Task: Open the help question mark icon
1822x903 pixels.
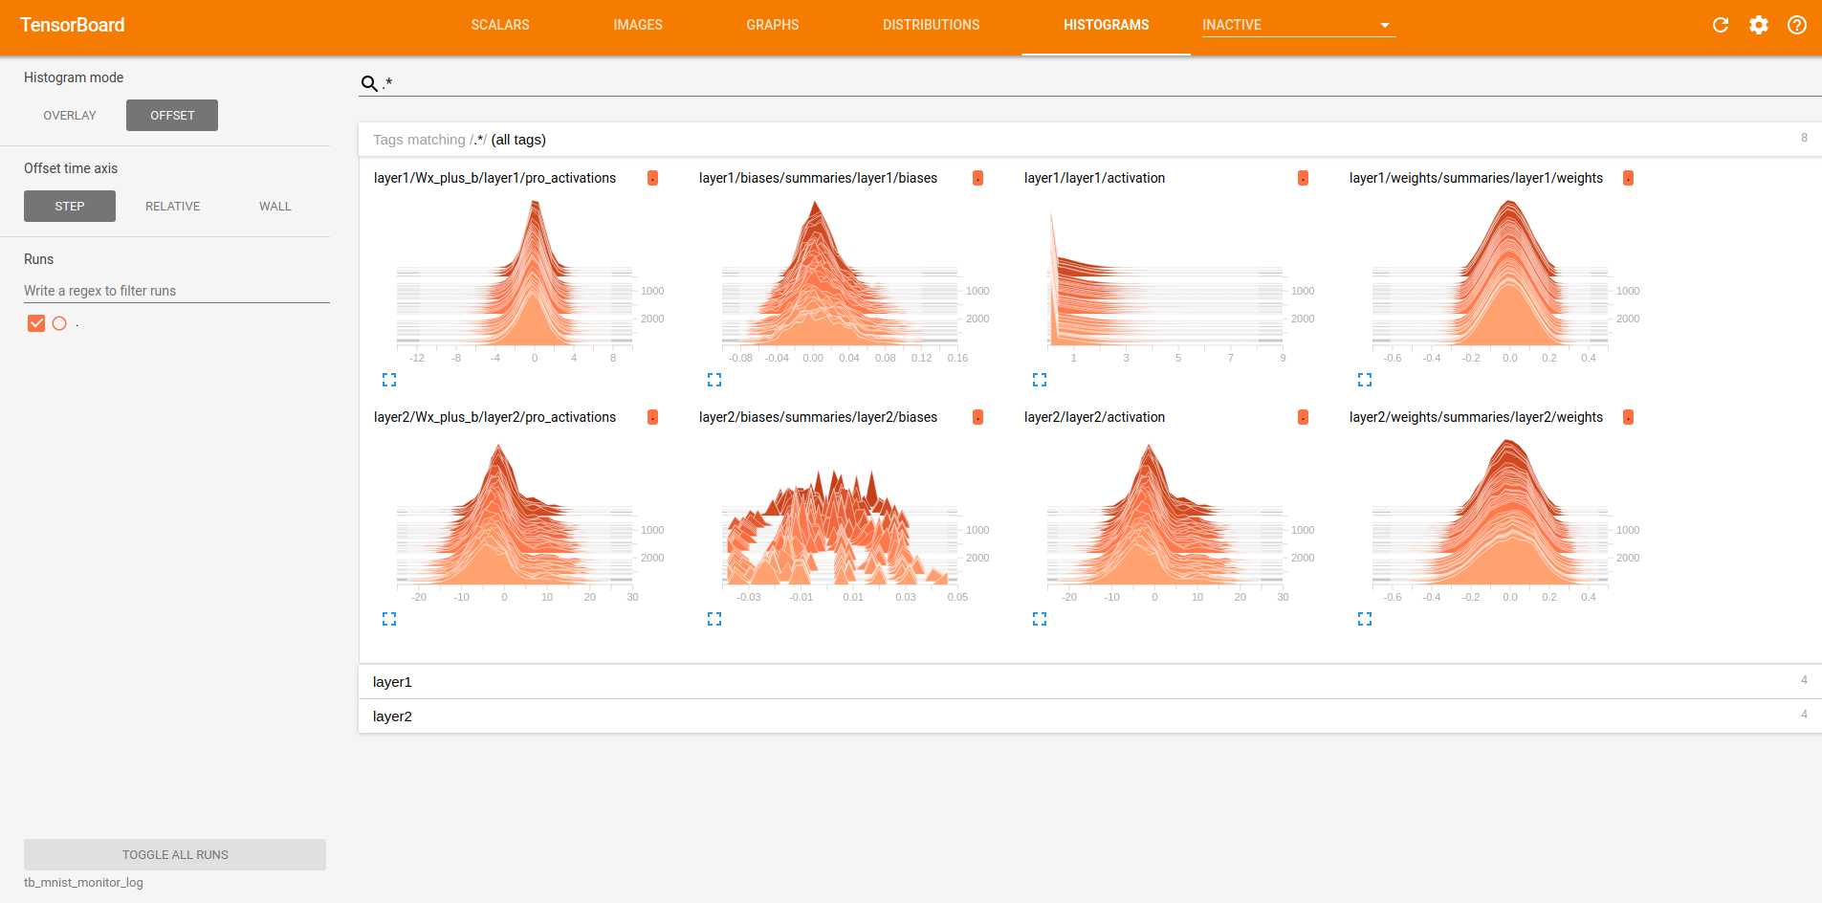Action: coord(1797,25)
